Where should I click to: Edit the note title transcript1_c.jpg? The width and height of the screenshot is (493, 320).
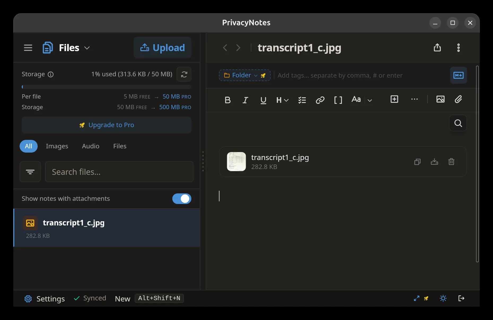tap(299, 48)
